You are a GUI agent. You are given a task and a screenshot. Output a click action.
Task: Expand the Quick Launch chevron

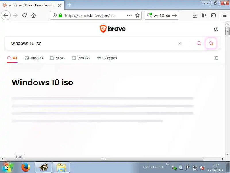[168, 164]
